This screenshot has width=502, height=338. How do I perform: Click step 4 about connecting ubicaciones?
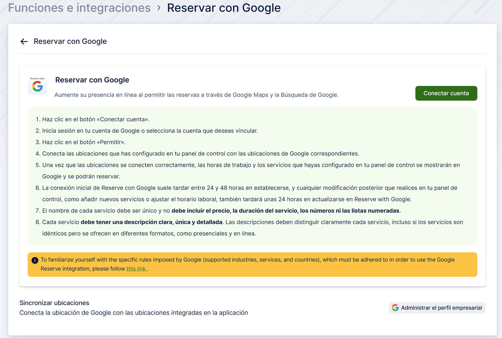200,154
